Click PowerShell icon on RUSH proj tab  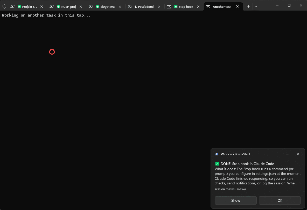coord(52,7)
